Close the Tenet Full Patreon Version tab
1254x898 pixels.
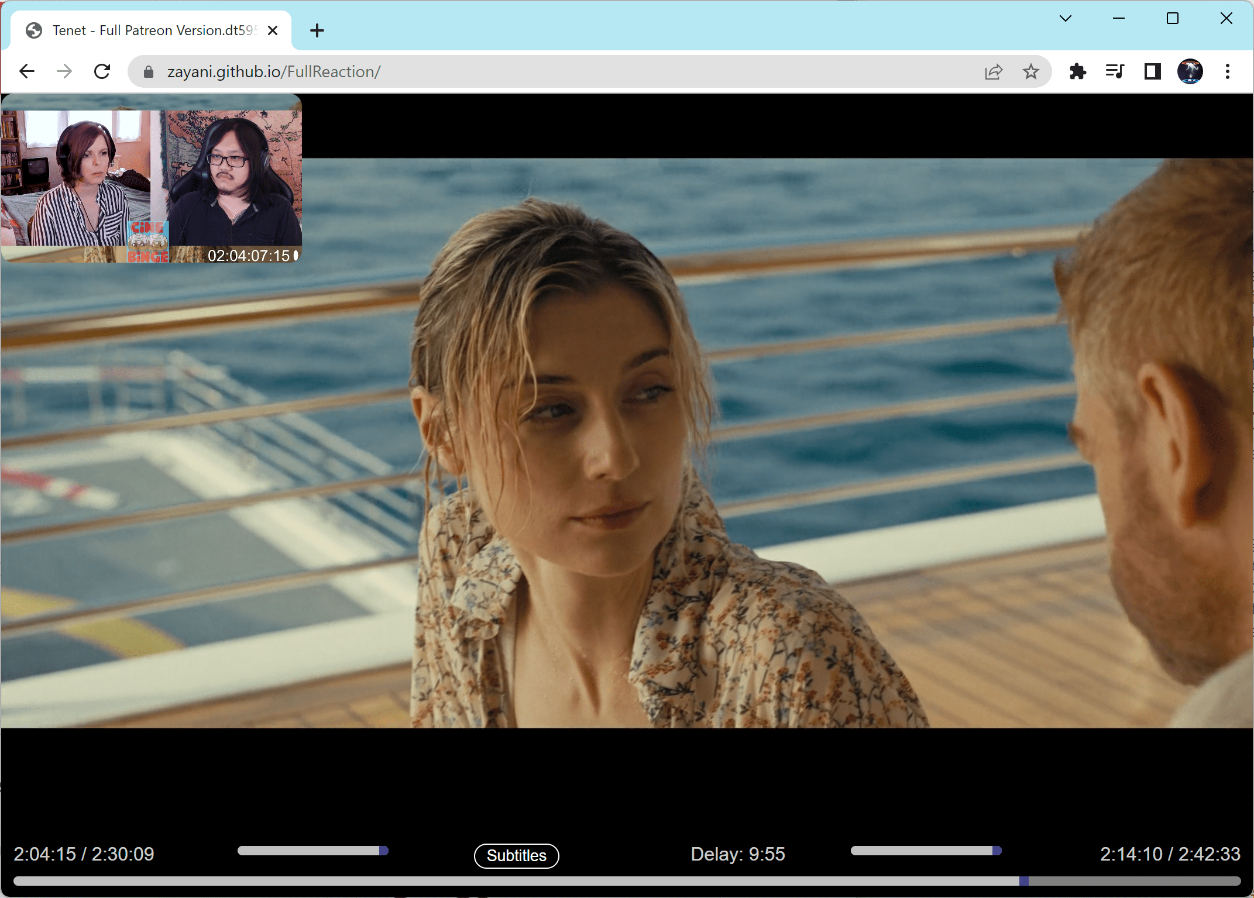273,30
